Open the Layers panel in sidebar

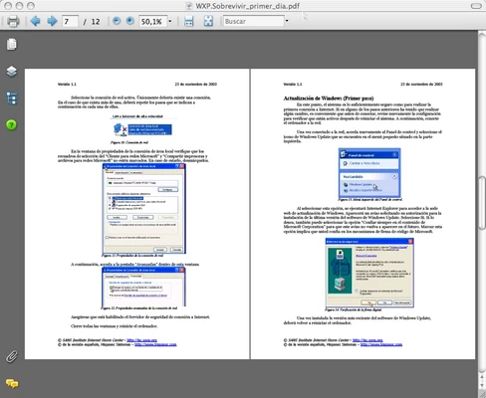click(x=12, y=72)
